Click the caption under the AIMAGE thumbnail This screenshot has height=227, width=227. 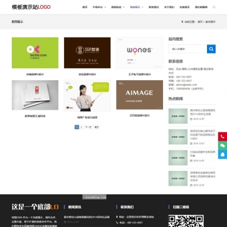[x=140, y=115]
